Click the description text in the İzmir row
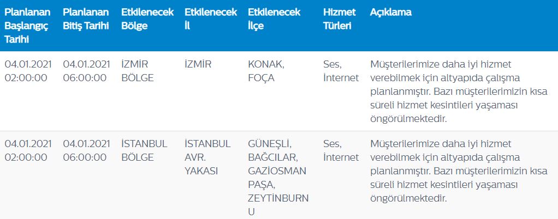 coord(458,91)
